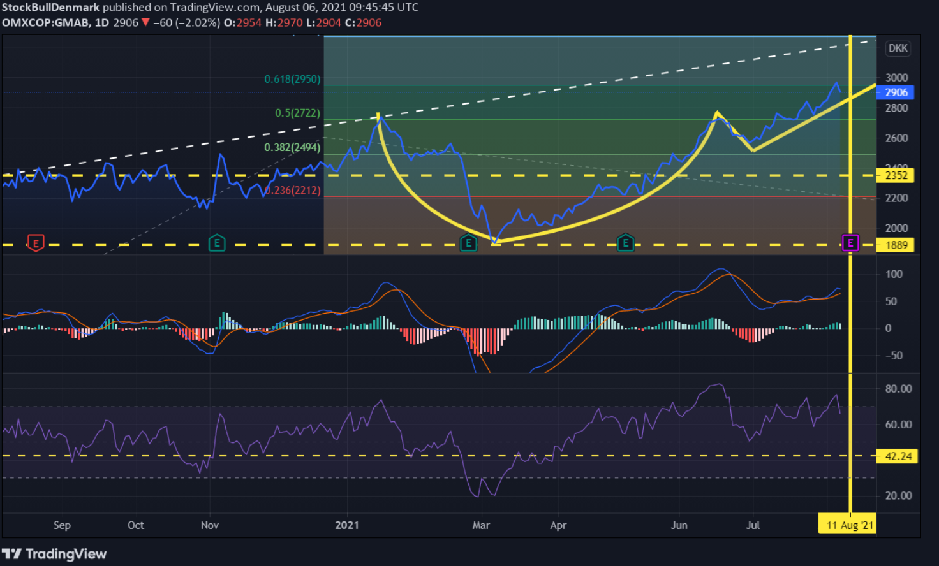Select the 0.5(2722) Fibonacci level label

click(x=297, y=113)
